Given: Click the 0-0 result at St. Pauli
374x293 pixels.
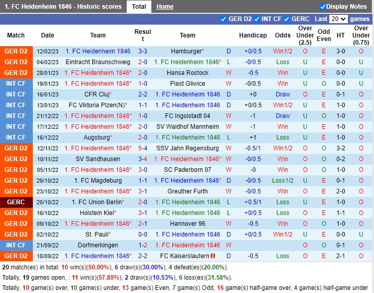Looking at the screenshot, I should pyautogui.click(x=143, y=235).
